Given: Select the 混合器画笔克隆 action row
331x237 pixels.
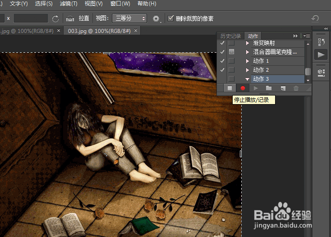Looking at the screenshot, I should 278,52.
